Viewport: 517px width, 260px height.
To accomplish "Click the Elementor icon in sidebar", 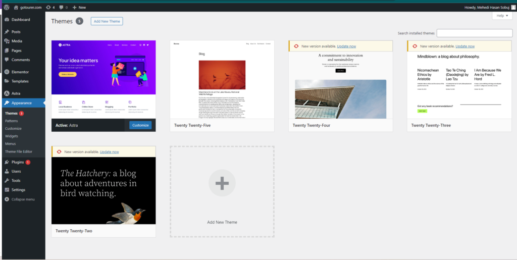I will point(7,72).
